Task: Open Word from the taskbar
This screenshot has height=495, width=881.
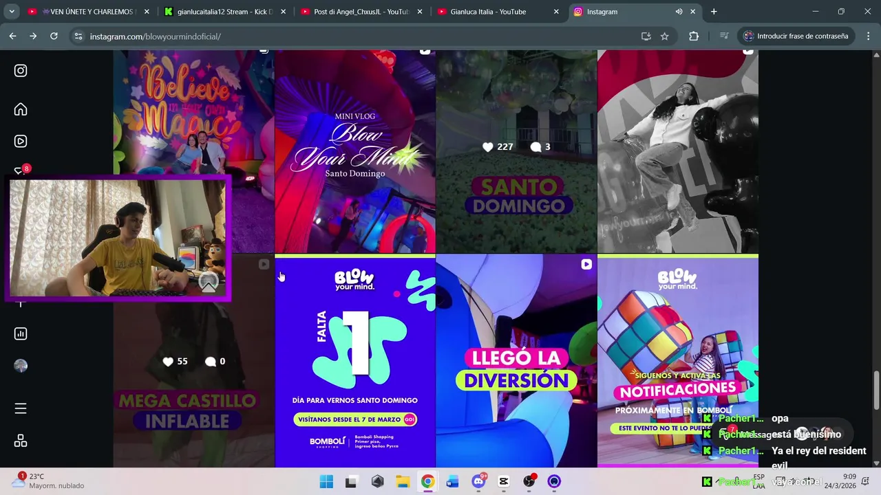Action: click(452, 481)
